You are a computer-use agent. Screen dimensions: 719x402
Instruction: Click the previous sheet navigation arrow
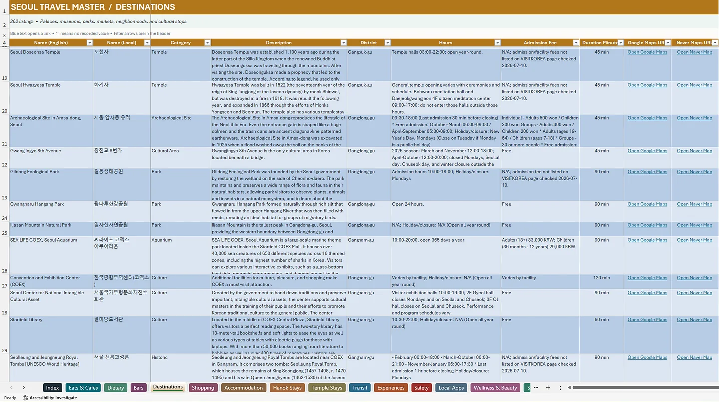(x=12, y=388)
